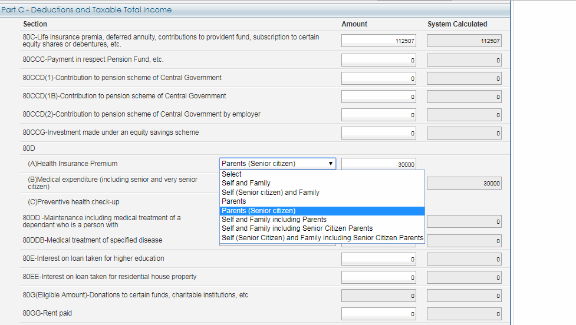Click the 80C amount input field
Viewport: 576px width, 325px height.
point(378,41)
